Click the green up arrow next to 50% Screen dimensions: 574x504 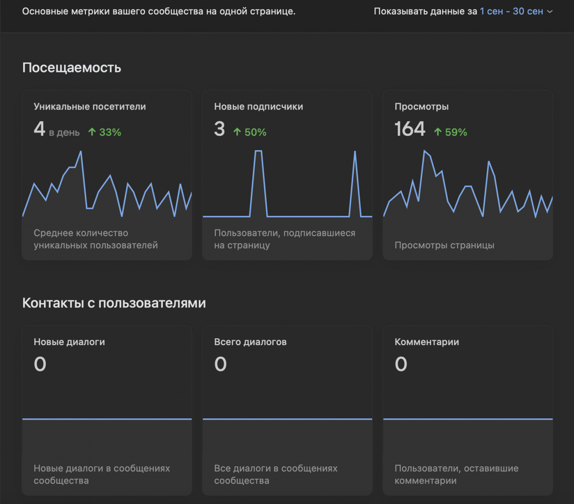click(237, 132)
